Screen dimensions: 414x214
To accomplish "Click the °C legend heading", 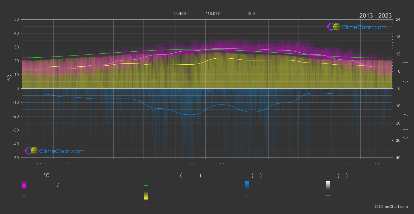I will [47, 176].
